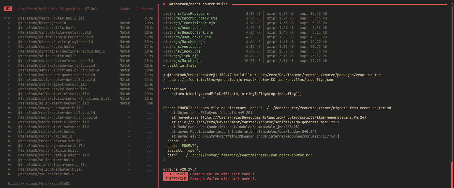This screenshot has height=188, width=454.
Task: Select @tanstack/router-core:build row
Action: (x=78, y=47)
